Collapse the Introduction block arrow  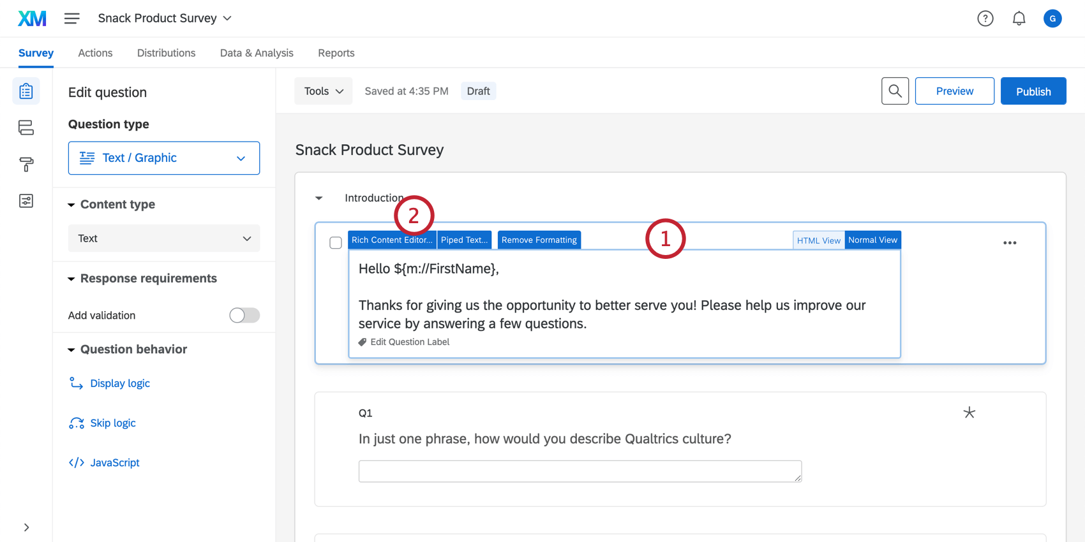tap(319, 198)
